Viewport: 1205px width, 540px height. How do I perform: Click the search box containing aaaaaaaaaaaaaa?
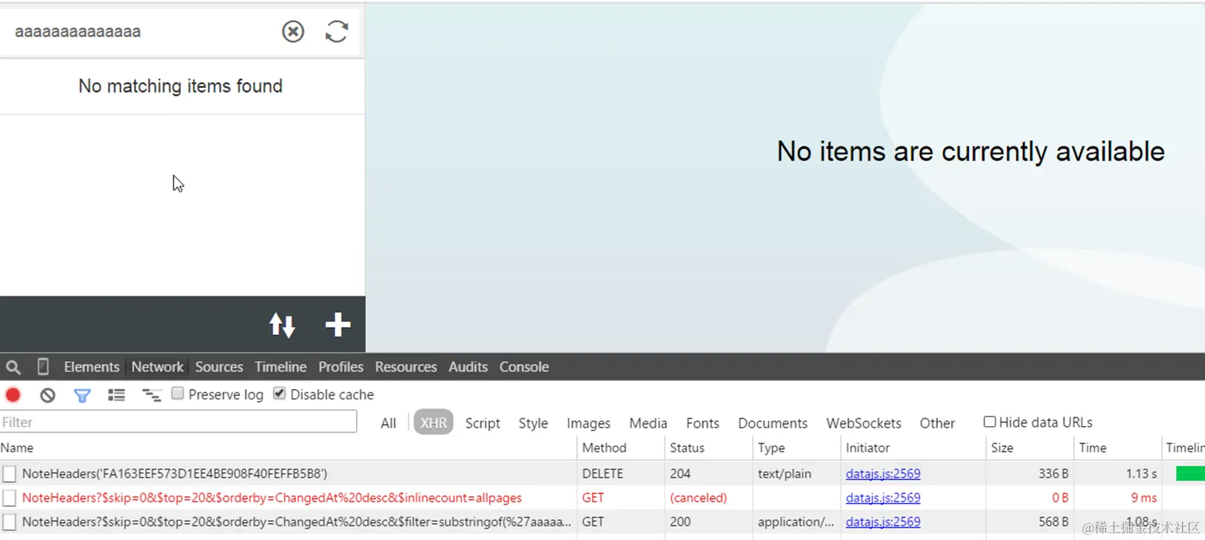tap(141, 31)
